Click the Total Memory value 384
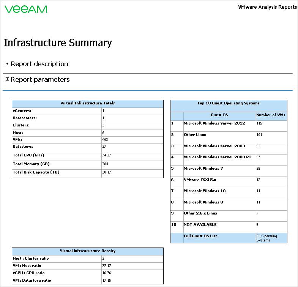 point(105,164)
